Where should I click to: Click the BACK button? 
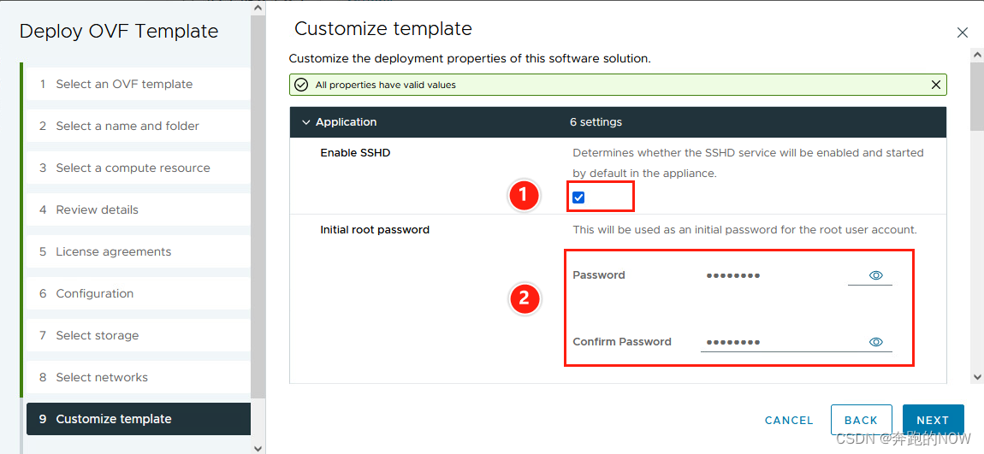(861, 420)
